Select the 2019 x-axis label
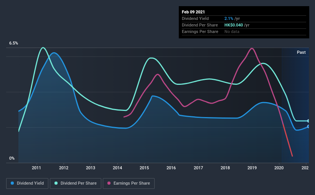 pyautogui.click(x=252, y=168)
